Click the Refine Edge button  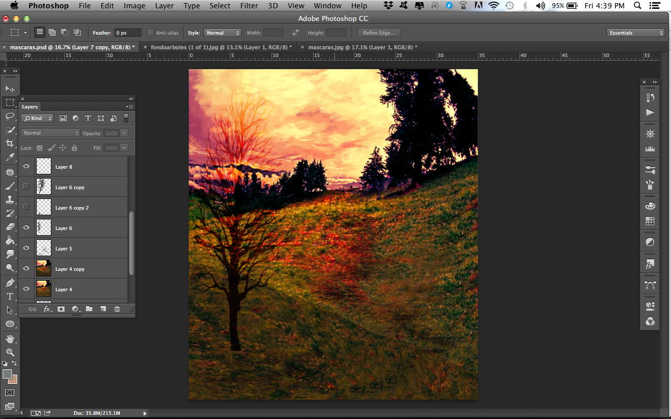click(378, 33)
